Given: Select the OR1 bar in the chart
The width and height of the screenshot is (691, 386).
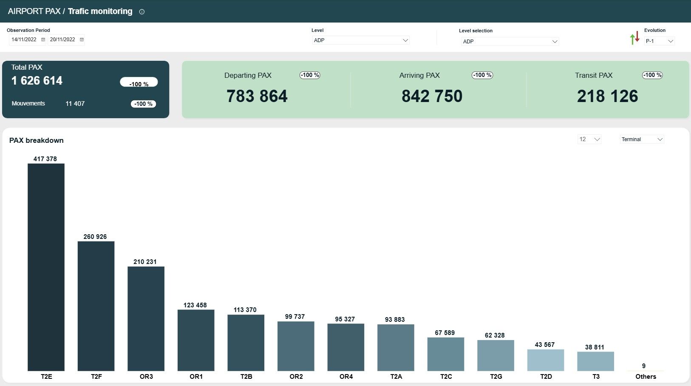Looking at the screenshot, I should (x=196, y=341).
